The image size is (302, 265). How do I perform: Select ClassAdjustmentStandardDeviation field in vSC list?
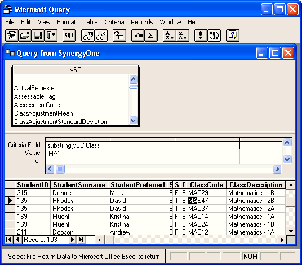[x=61, y=122]
